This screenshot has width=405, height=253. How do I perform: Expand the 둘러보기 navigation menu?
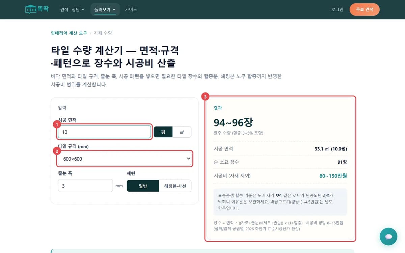(x=105, y=9)
